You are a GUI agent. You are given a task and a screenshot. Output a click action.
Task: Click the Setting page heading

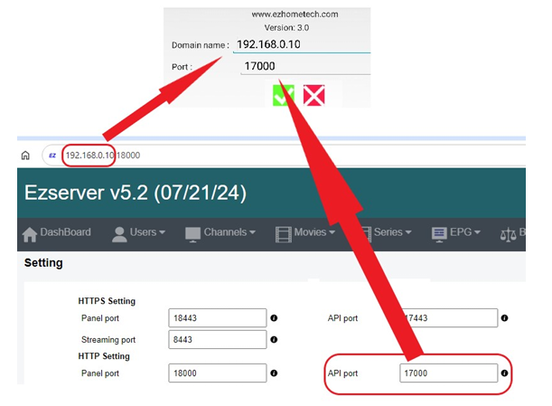[43, 263]
